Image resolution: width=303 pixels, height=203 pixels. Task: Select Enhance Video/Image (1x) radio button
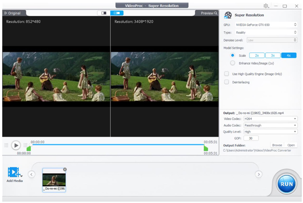[x=233, y=63]
